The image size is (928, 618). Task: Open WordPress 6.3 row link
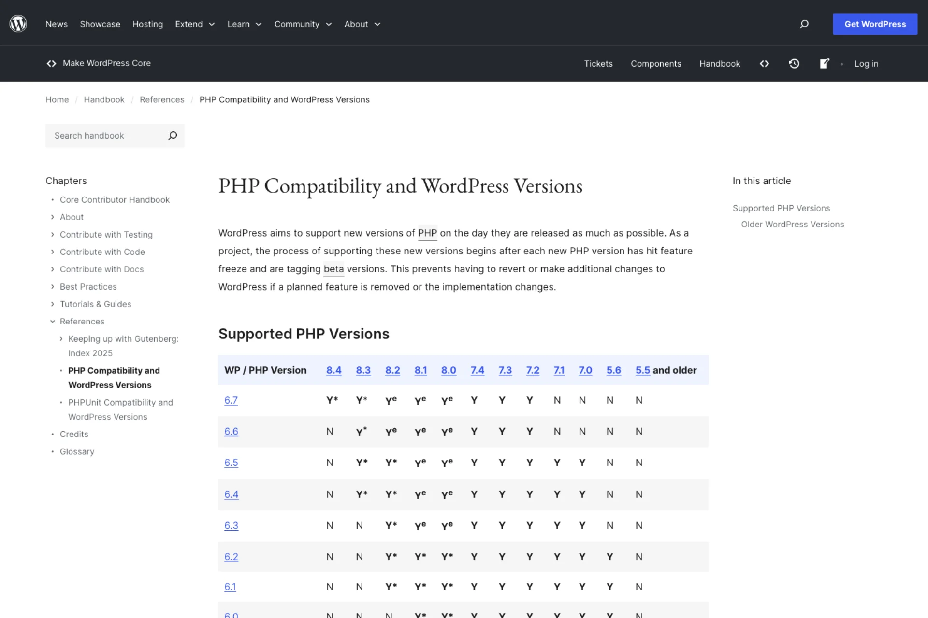coord(231,525)
